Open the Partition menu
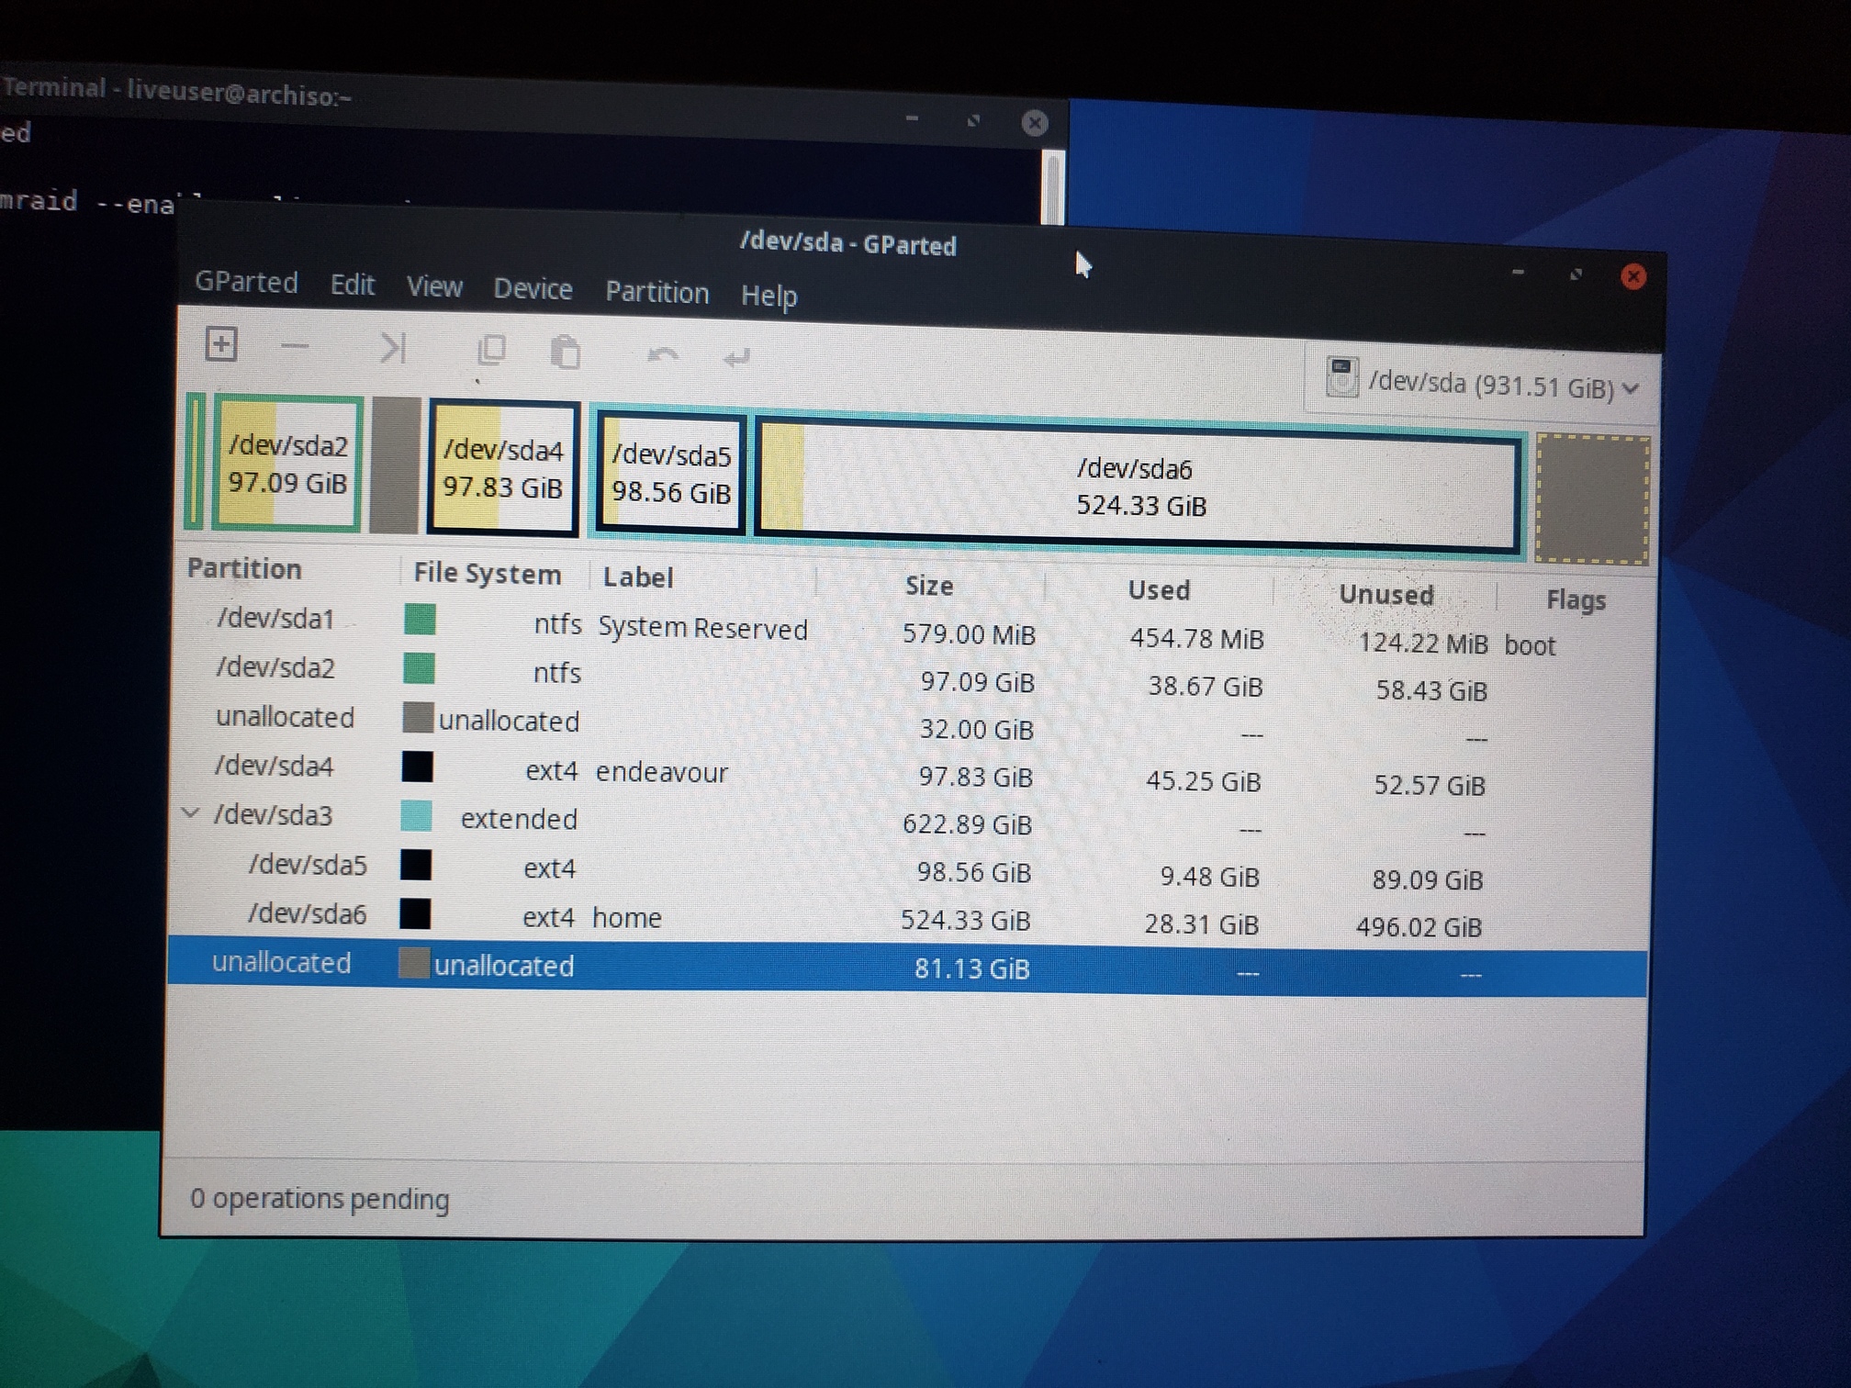 656,292
